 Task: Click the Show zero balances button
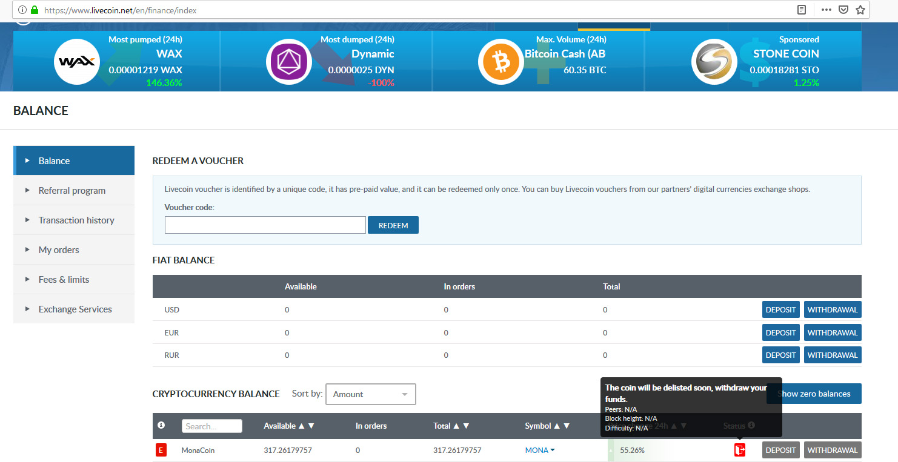[x=814, y=394]
